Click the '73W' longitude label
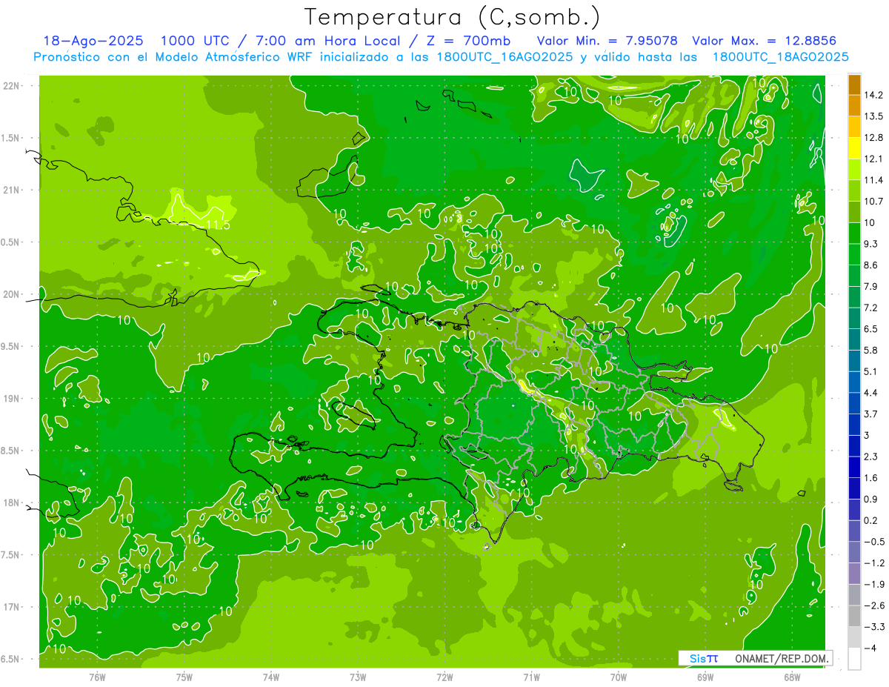 tap(358, 677)
